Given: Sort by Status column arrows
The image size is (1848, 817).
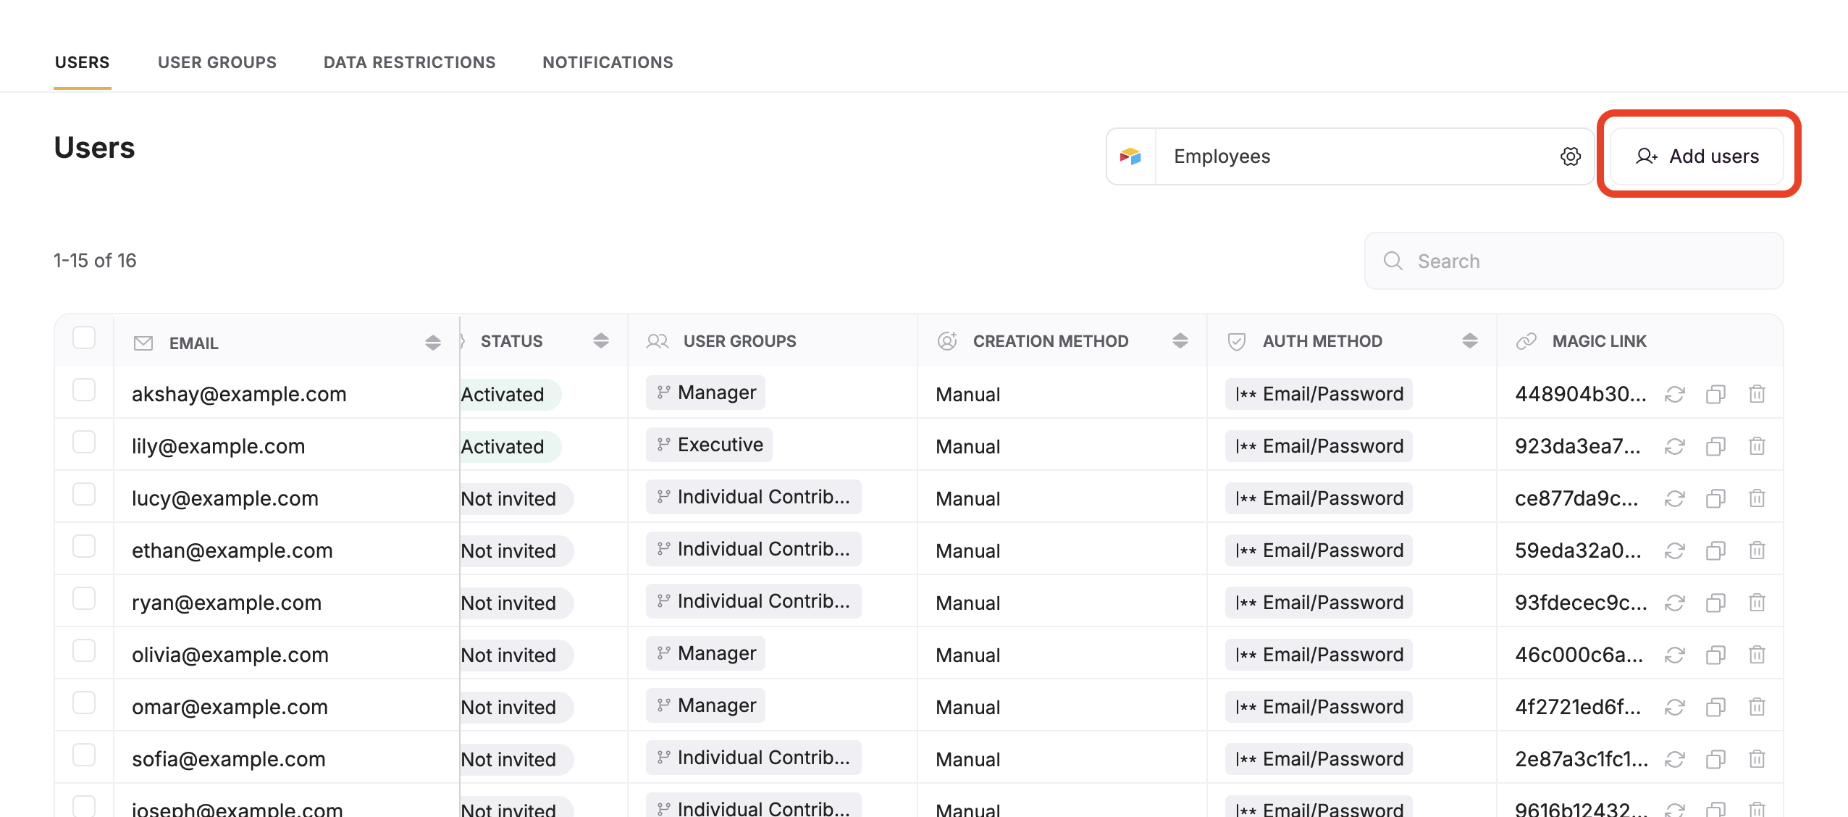Looking at the screenshot, I should 601,341.
